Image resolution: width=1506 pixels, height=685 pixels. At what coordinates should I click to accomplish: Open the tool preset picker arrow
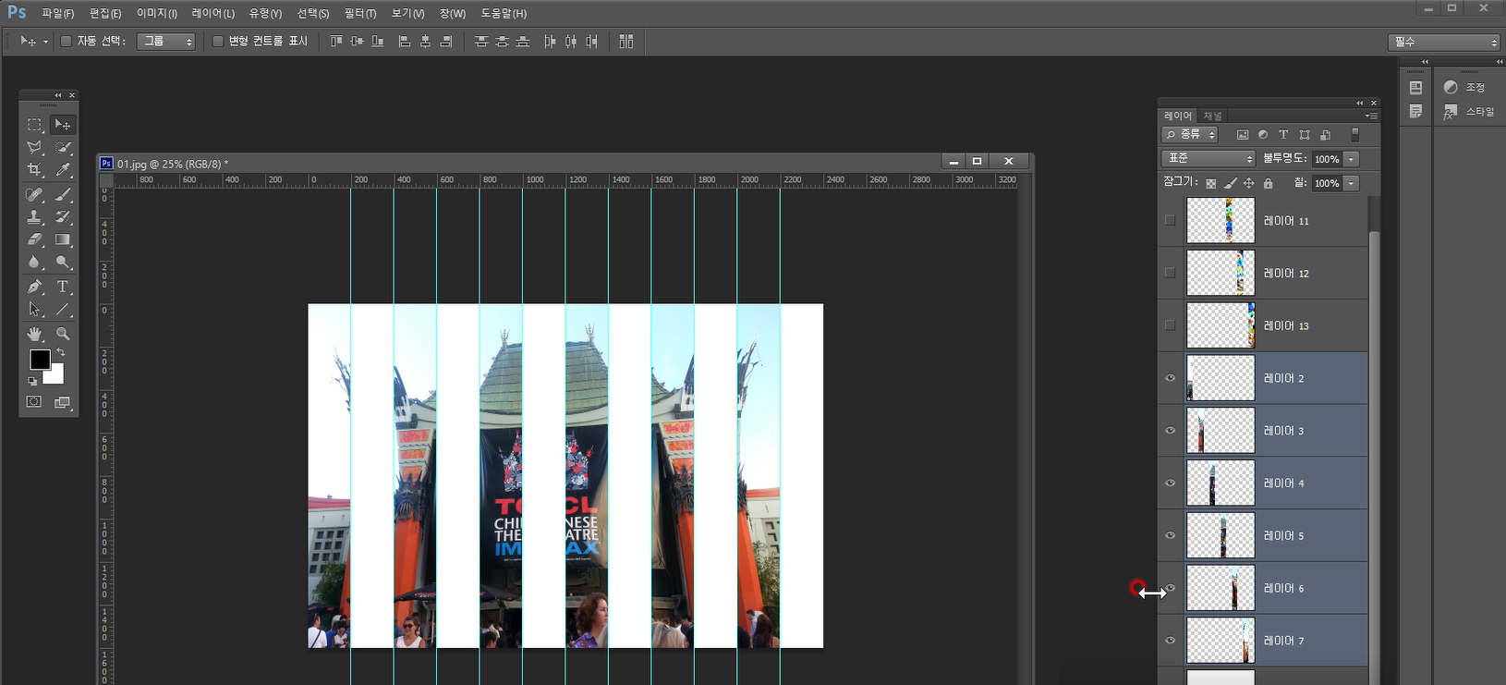click(45, 42)
